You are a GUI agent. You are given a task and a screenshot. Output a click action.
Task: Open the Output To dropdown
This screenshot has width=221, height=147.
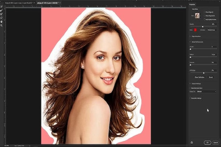[206, 92]
